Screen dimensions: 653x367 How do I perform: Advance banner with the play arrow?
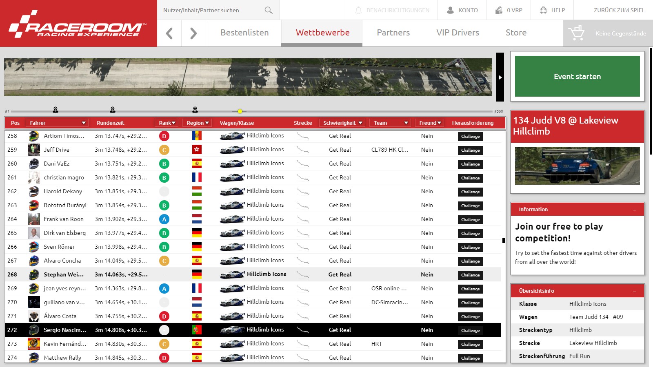(500, 77)
